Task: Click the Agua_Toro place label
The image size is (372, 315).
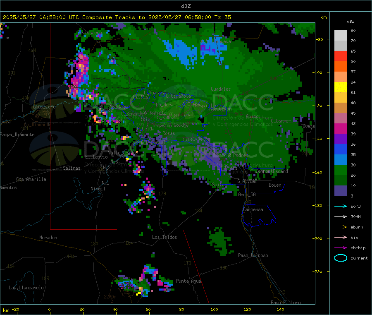Action: point(44,107)
